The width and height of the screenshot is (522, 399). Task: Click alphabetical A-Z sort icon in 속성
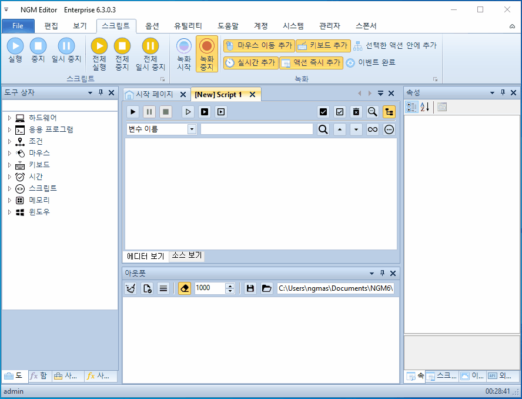pos(425,107)
